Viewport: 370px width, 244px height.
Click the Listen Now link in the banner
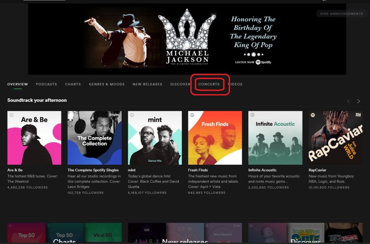click(x=245, y=62)
